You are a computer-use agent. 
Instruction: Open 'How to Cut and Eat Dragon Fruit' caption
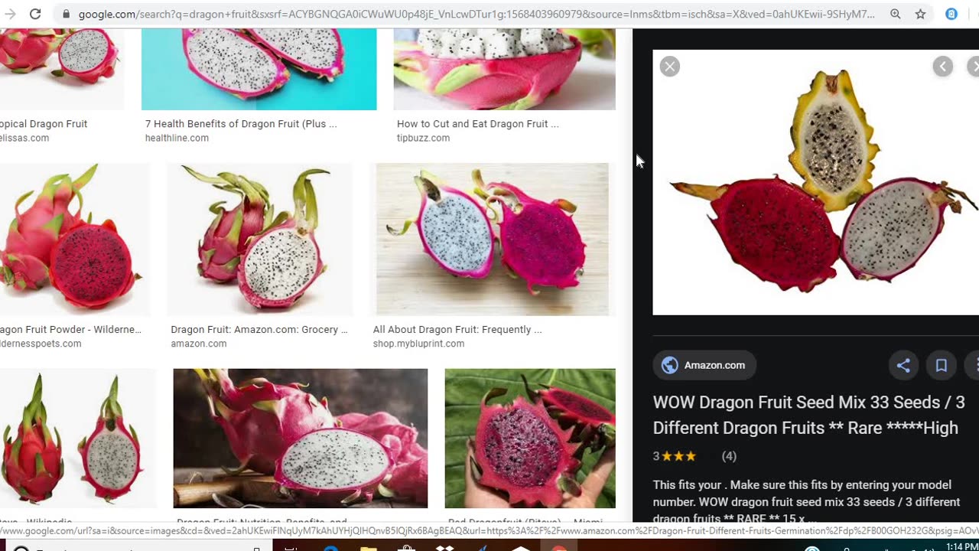[x=478, y=124]
